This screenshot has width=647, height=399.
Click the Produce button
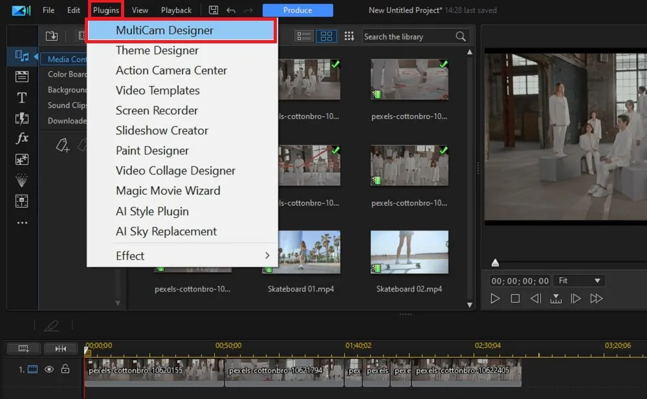tap(297, 10)
